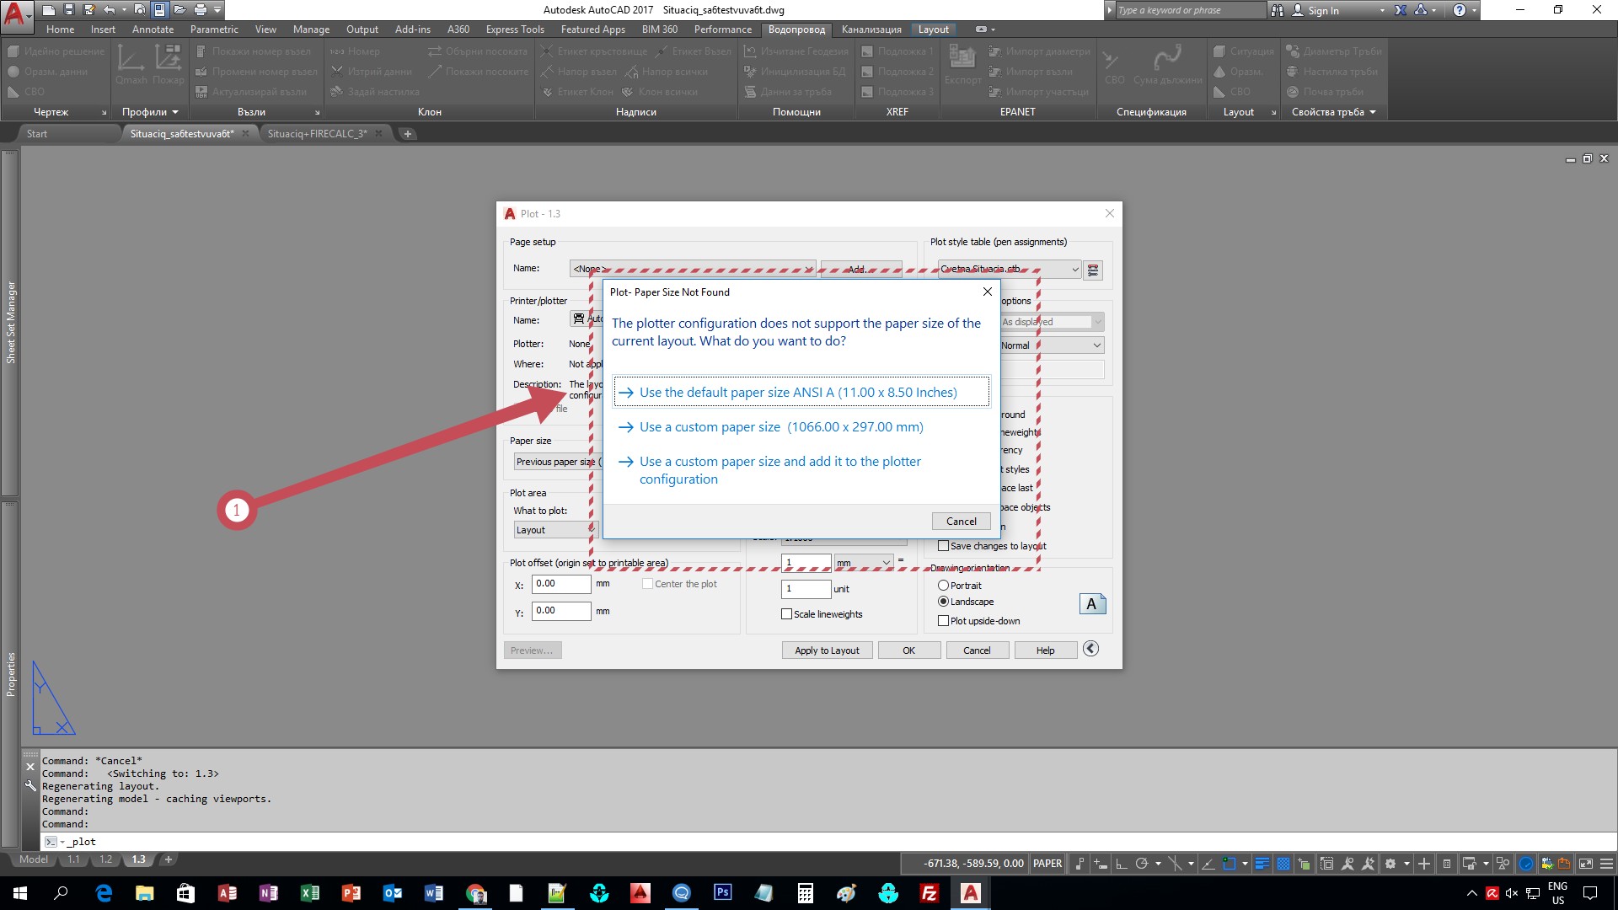Click the Undo arrow in quick access toolbar
The image size is (1618, 910).
tap(109, 10)
